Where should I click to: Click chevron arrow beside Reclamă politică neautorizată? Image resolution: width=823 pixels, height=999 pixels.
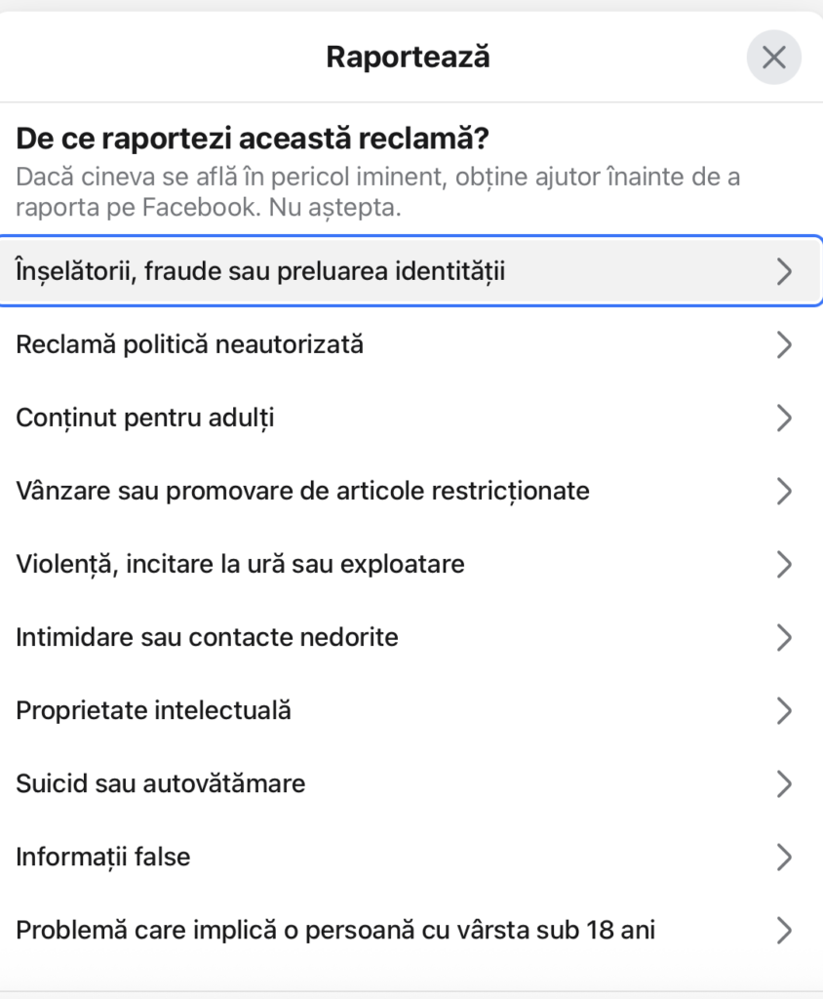click(x=784, y=344)
